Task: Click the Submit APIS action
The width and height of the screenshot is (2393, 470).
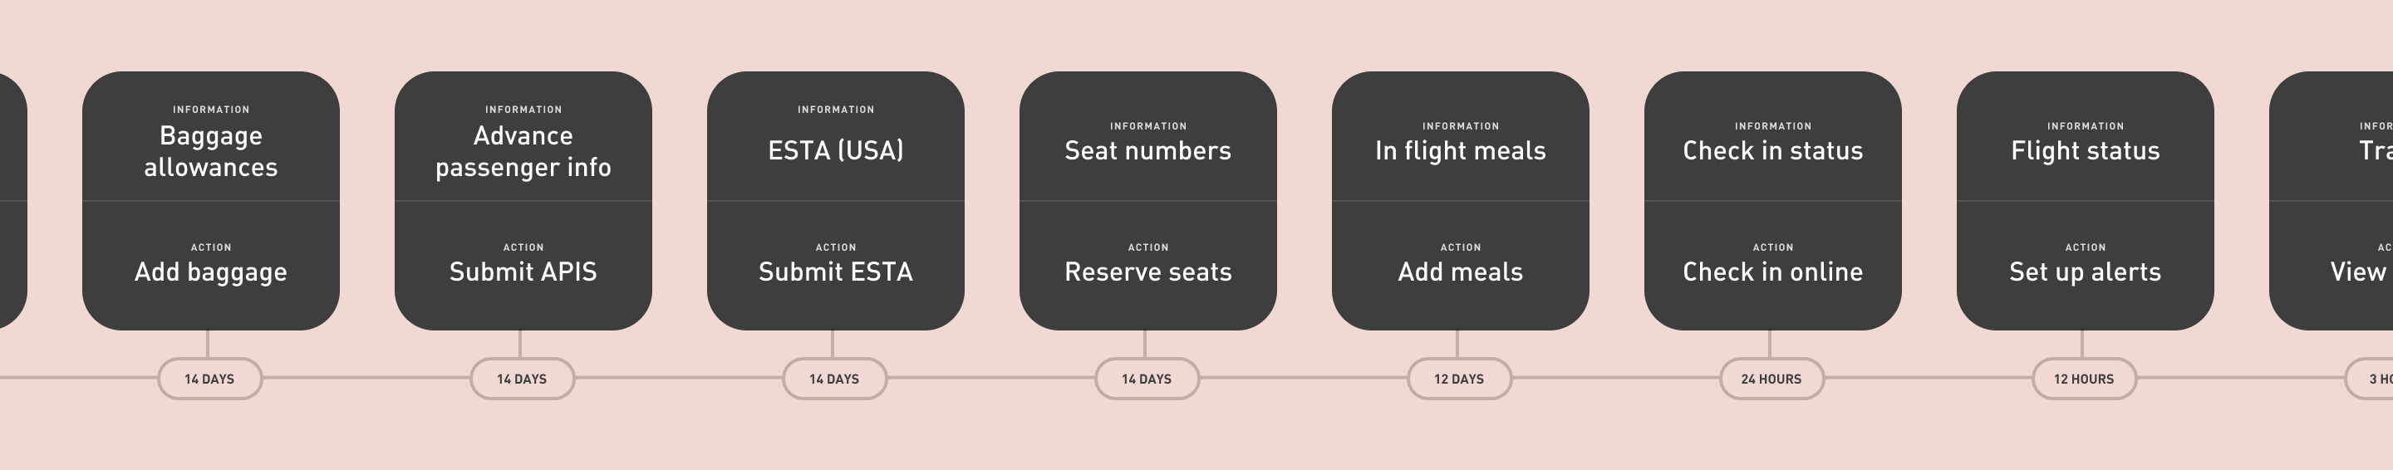Action: (523, 272)
